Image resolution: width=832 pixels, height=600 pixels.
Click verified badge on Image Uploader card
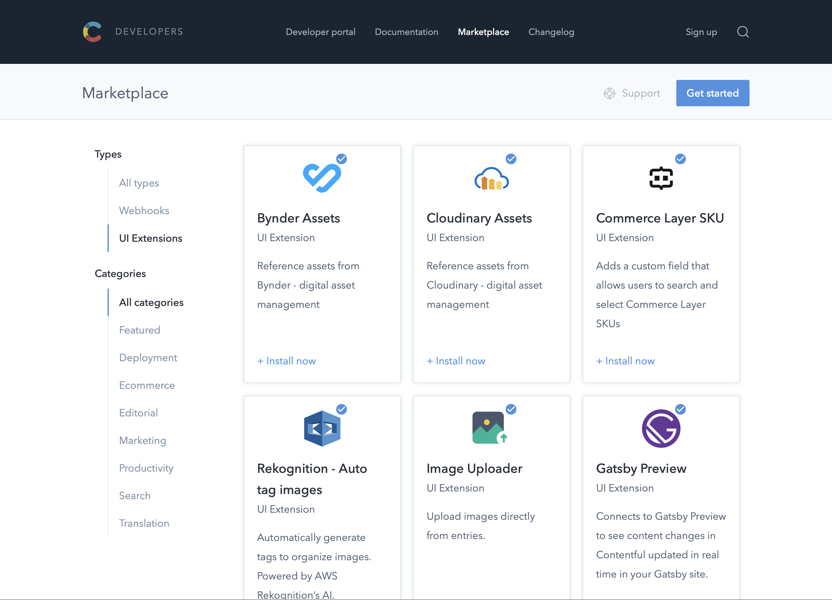[x=511, y=409]
